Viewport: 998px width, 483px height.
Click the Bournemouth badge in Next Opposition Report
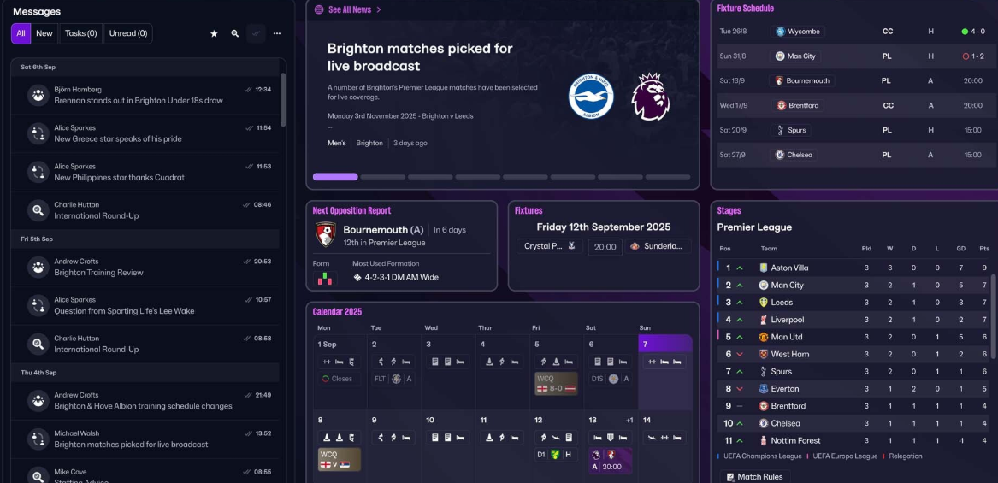click(326, 235)
